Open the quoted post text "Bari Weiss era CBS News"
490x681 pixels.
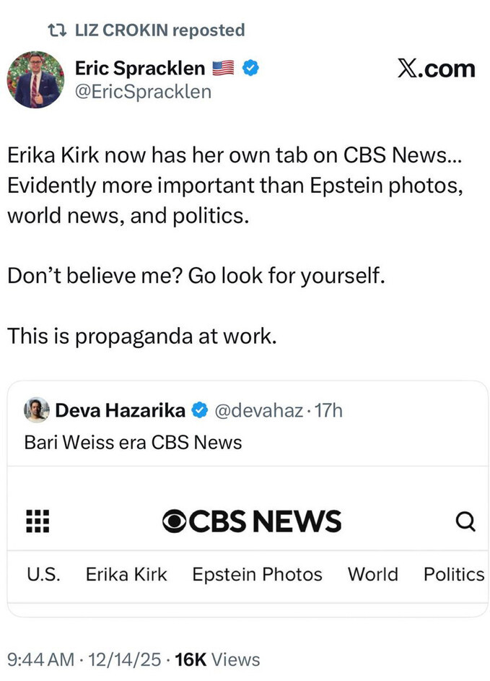[133, 443]
